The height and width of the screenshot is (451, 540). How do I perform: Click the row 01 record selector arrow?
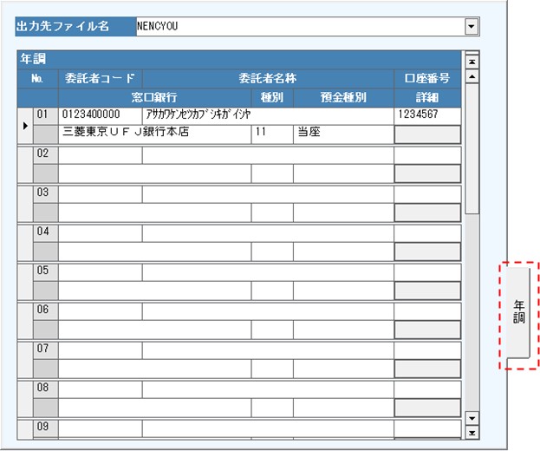24,126
